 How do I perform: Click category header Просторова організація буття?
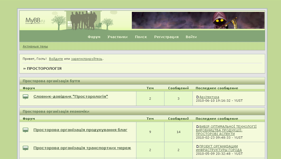(51, 81)
